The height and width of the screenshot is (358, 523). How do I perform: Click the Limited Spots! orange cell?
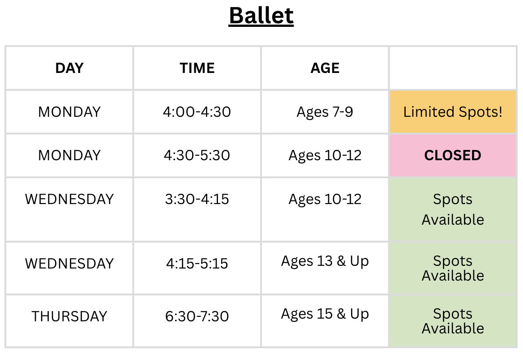click(x=453, y=112)
